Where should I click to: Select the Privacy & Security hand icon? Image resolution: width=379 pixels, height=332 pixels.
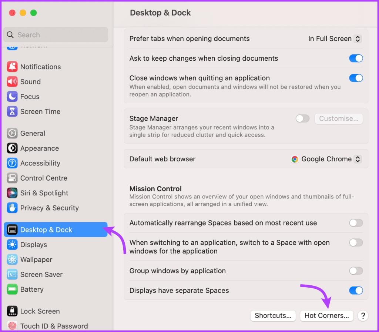click(12, 208)
